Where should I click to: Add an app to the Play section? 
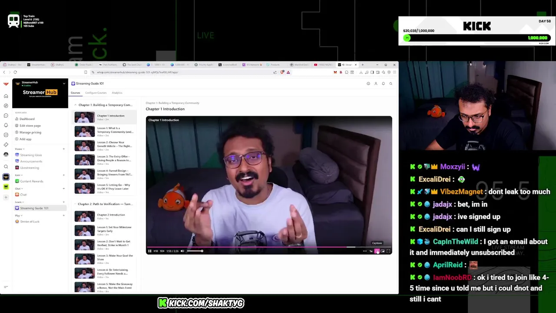[x=63, y=216]
